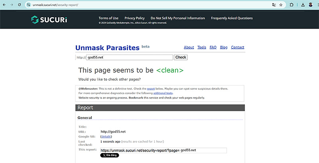
Task: Click the browser forward arrow
Action: coord(12,5)
